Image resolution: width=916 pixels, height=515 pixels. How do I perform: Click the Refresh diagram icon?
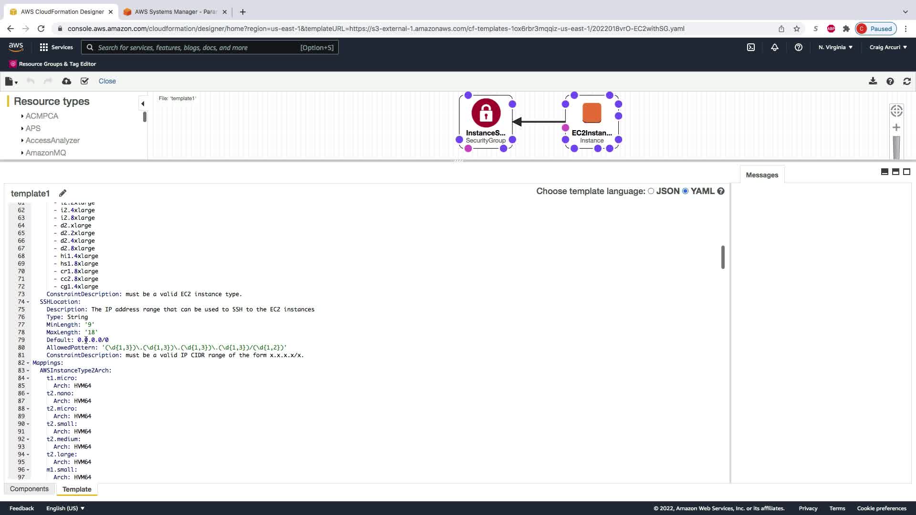[x=907, y=81]
